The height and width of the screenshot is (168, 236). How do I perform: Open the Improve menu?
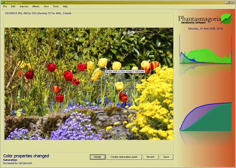tap(24, 6)
